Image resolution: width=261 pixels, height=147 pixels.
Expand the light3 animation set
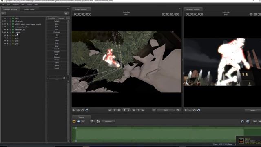click(8, 41)
